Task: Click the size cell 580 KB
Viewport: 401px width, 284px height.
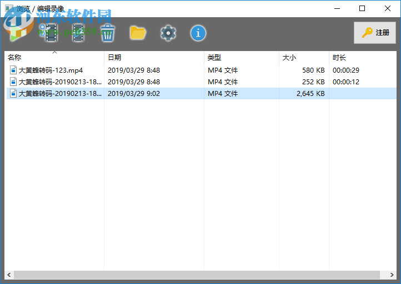Action: click(x=313, y=70)
